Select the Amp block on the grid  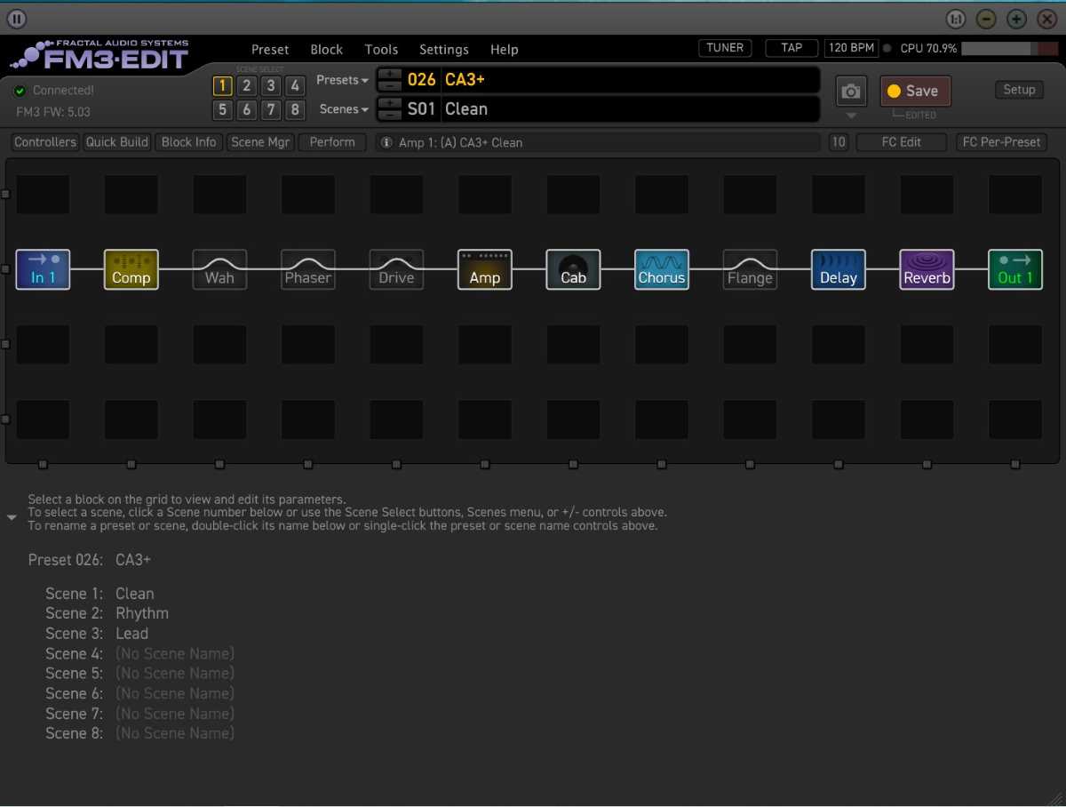click(485, 269)
